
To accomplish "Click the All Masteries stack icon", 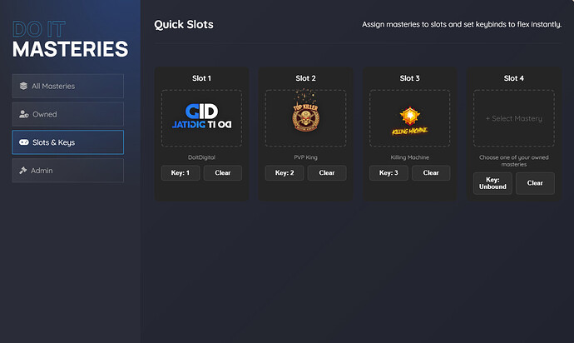I will click(x=23, y=86).
